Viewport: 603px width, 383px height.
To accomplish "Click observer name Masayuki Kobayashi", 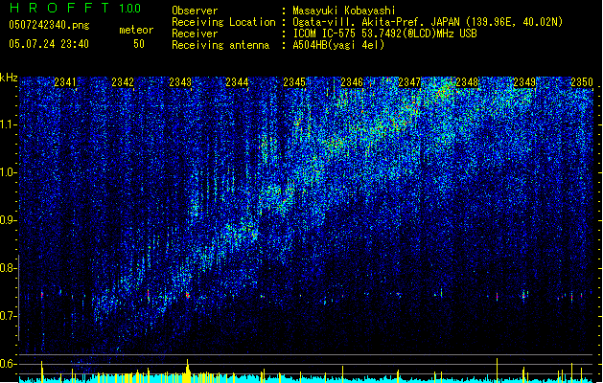I will (x=344, y=11).
